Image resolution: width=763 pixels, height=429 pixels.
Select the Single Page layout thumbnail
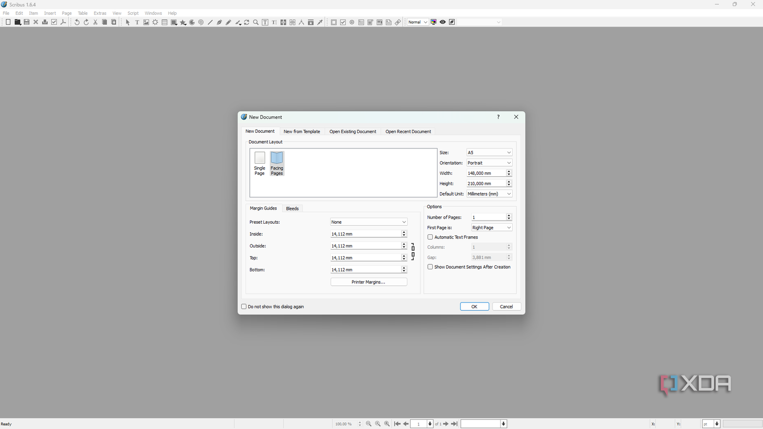click(259, 164)
